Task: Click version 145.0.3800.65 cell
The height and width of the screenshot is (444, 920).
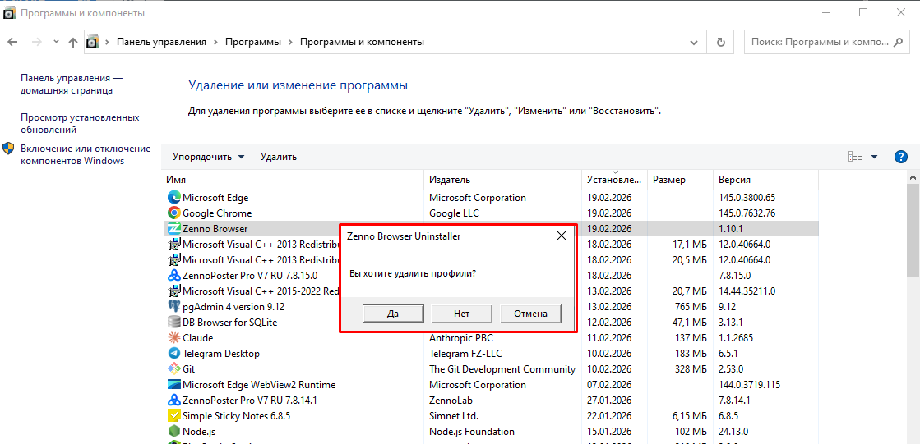Action: point(747,198)
